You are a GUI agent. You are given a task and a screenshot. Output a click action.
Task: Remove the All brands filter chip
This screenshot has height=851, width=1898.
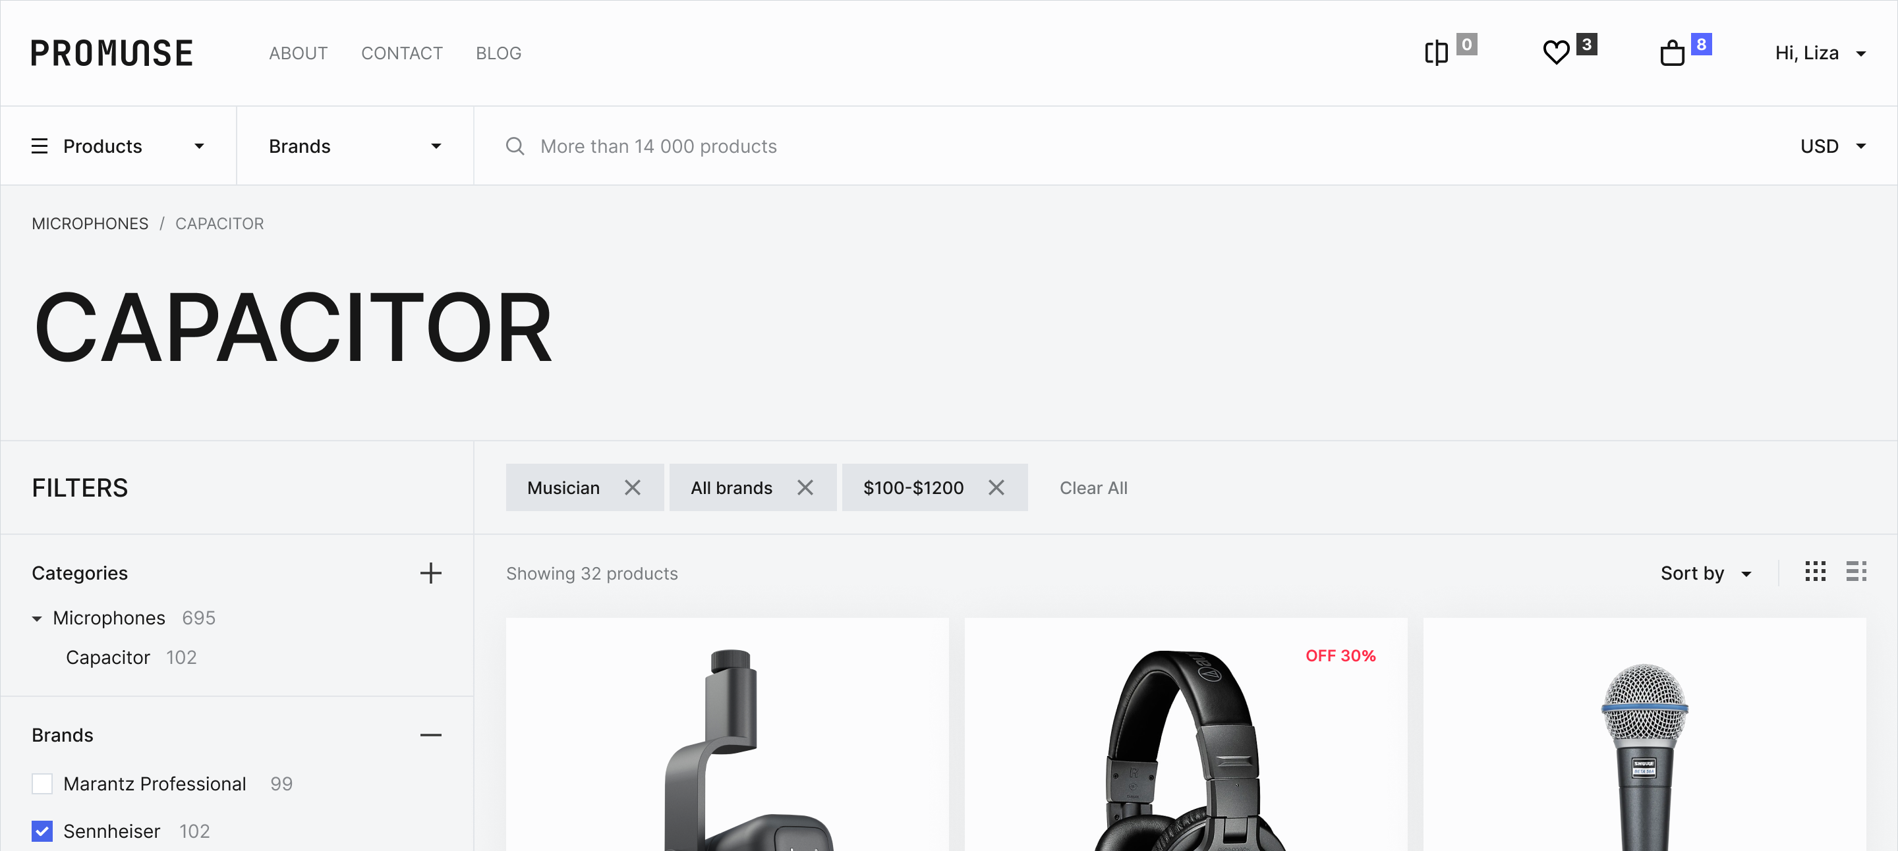805,488
